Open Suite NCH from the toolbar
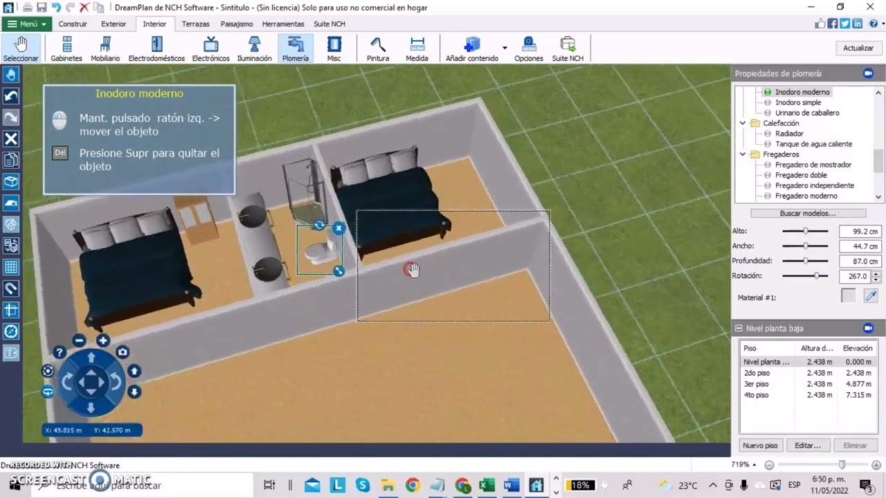886x498 pixels. 568,49
